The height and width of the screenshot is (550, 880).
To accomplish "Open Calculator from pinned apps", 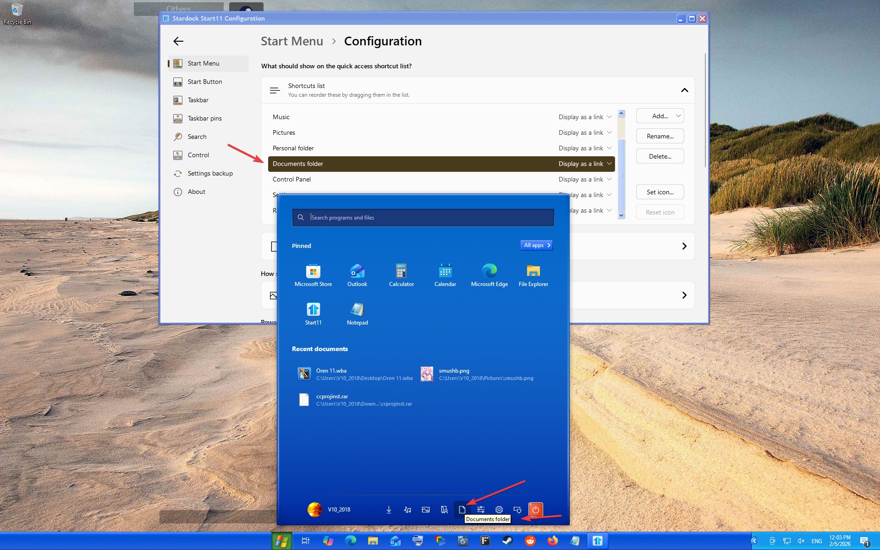I will pos(401,275).
